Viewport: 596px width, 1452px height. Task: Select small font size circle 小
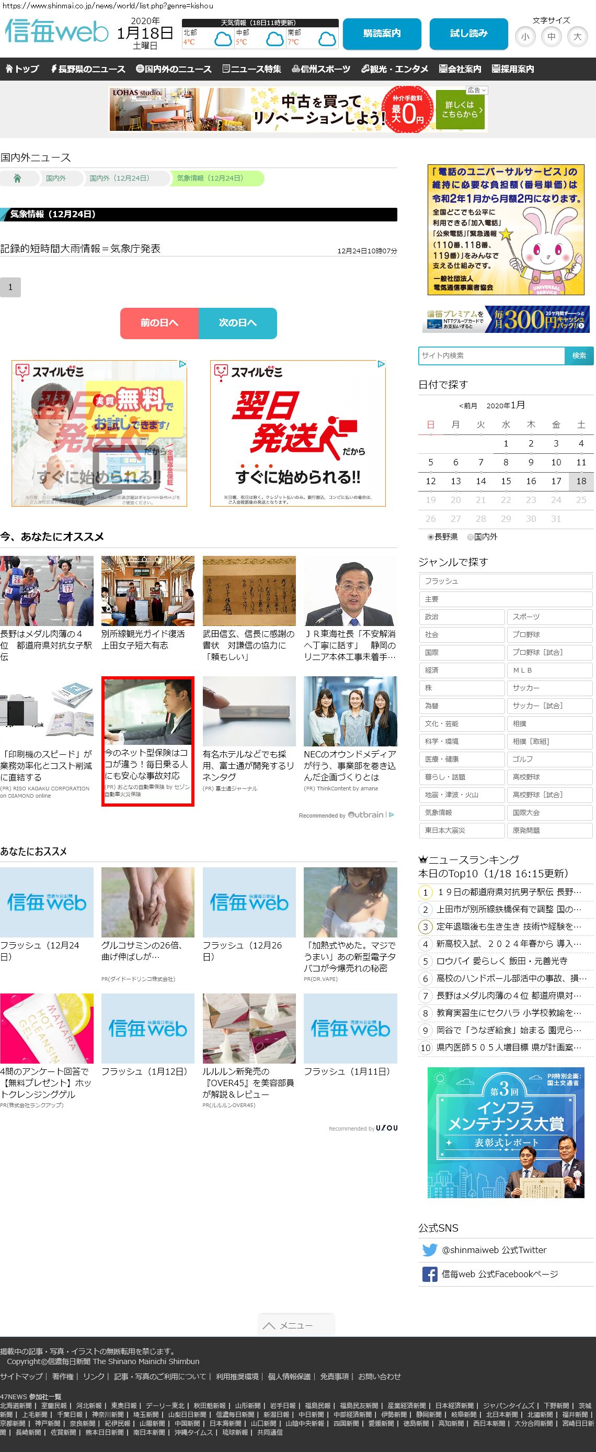(x=525, y=37)
